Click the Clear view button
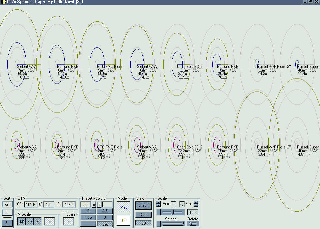 (x=143, y=215)
